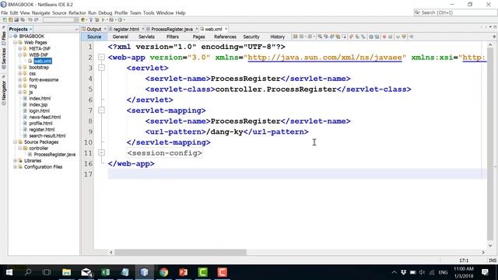The image size is (498, 280).
Task: Click the editor horizontal scrollbar thumb
Action: point(180,252)
